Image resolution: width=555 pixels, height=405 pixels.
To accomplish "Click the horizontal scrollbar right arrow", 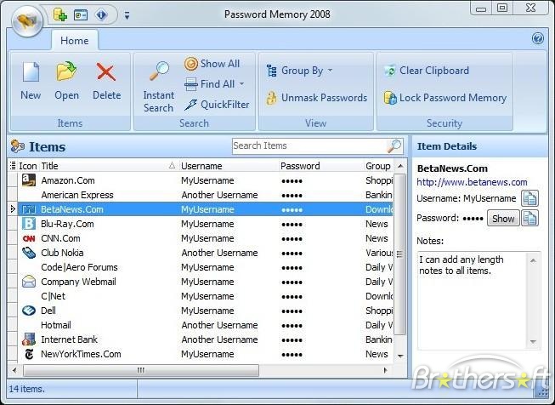I will click(386, 371).
